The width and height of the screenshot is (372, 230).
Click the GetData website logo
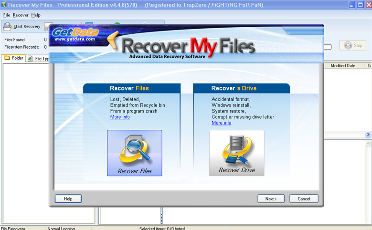click(74, 35)
